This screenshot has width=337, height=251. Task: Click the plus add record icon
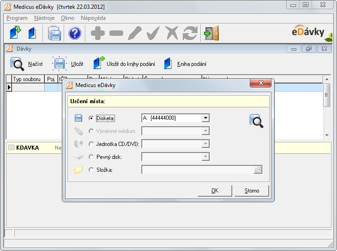click(98, 33)
